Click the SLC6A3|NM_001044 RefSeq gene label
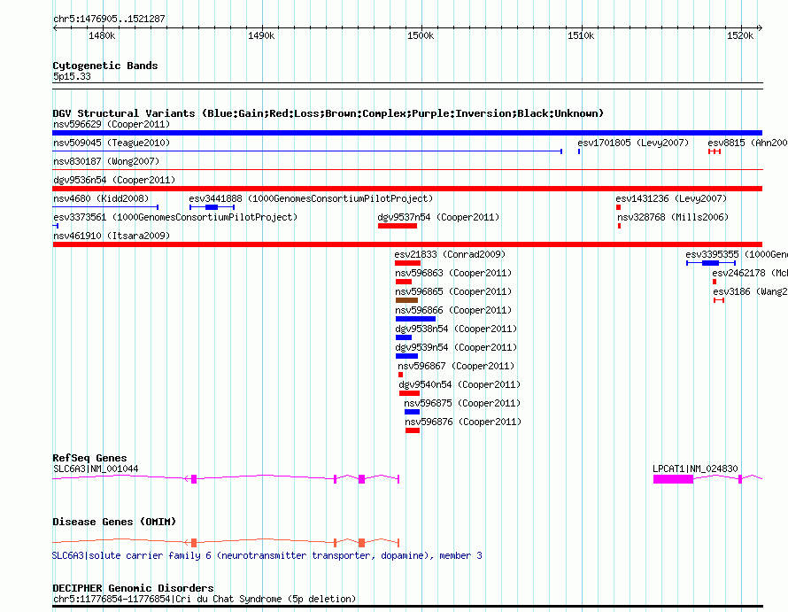 coord(96,469)
